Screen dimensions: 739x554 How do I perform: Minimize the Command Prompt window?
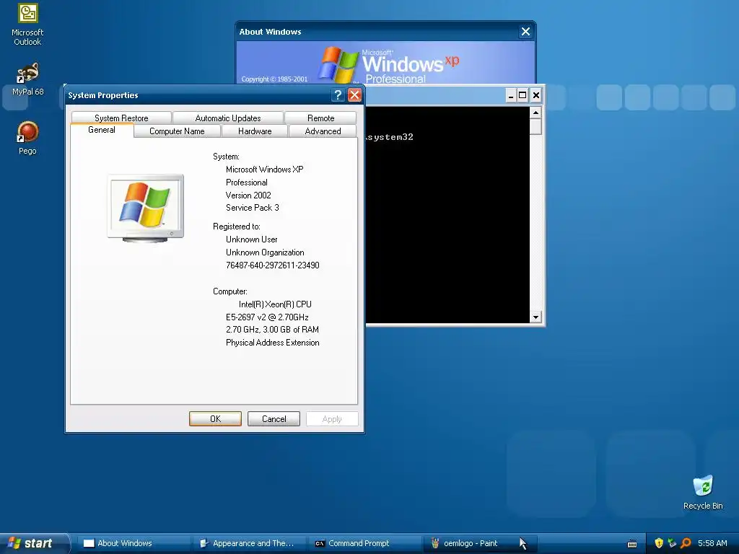coord(511,96)
